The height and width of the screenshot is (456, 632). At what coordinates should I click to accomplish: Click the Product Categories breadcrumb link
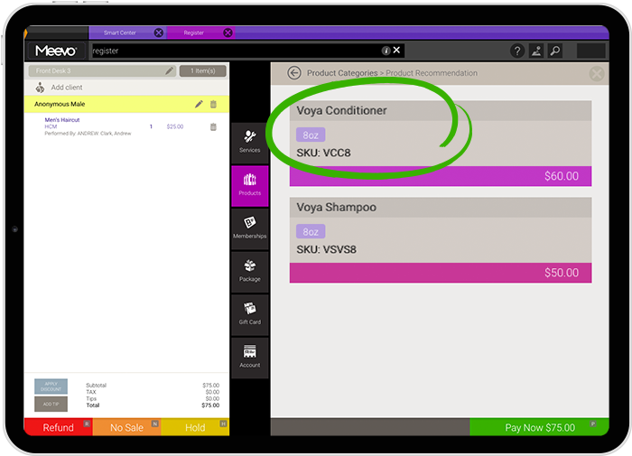coord(340,73)
